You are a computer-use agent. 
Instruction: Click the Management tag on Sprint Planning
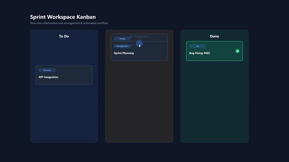click(x=122, y=46)
